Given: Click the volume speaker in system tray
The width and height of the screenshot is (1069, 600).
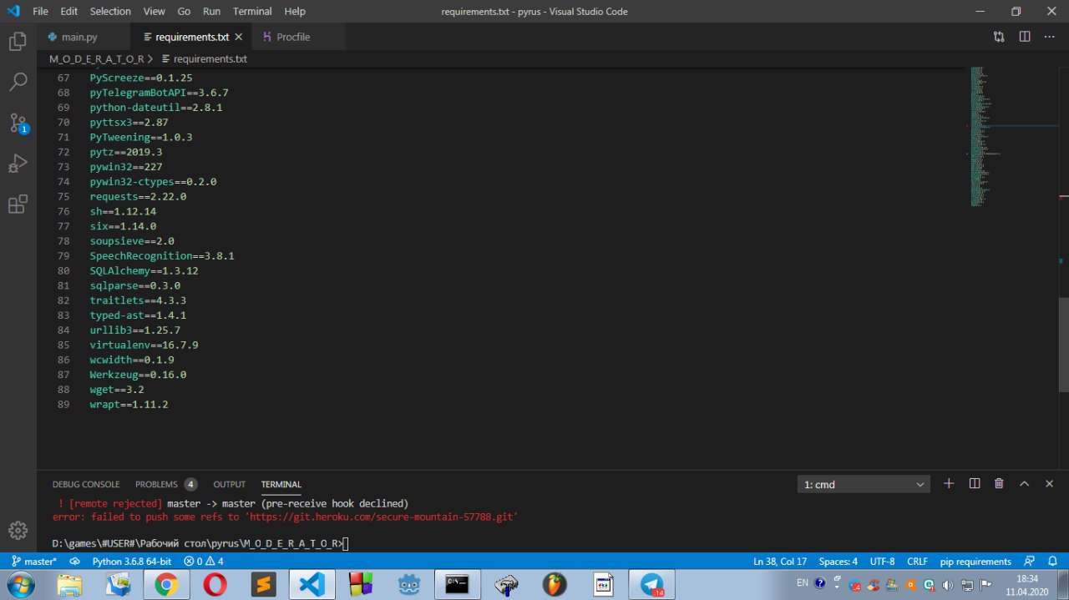Looking at the screenshot, I should point(948,585).
